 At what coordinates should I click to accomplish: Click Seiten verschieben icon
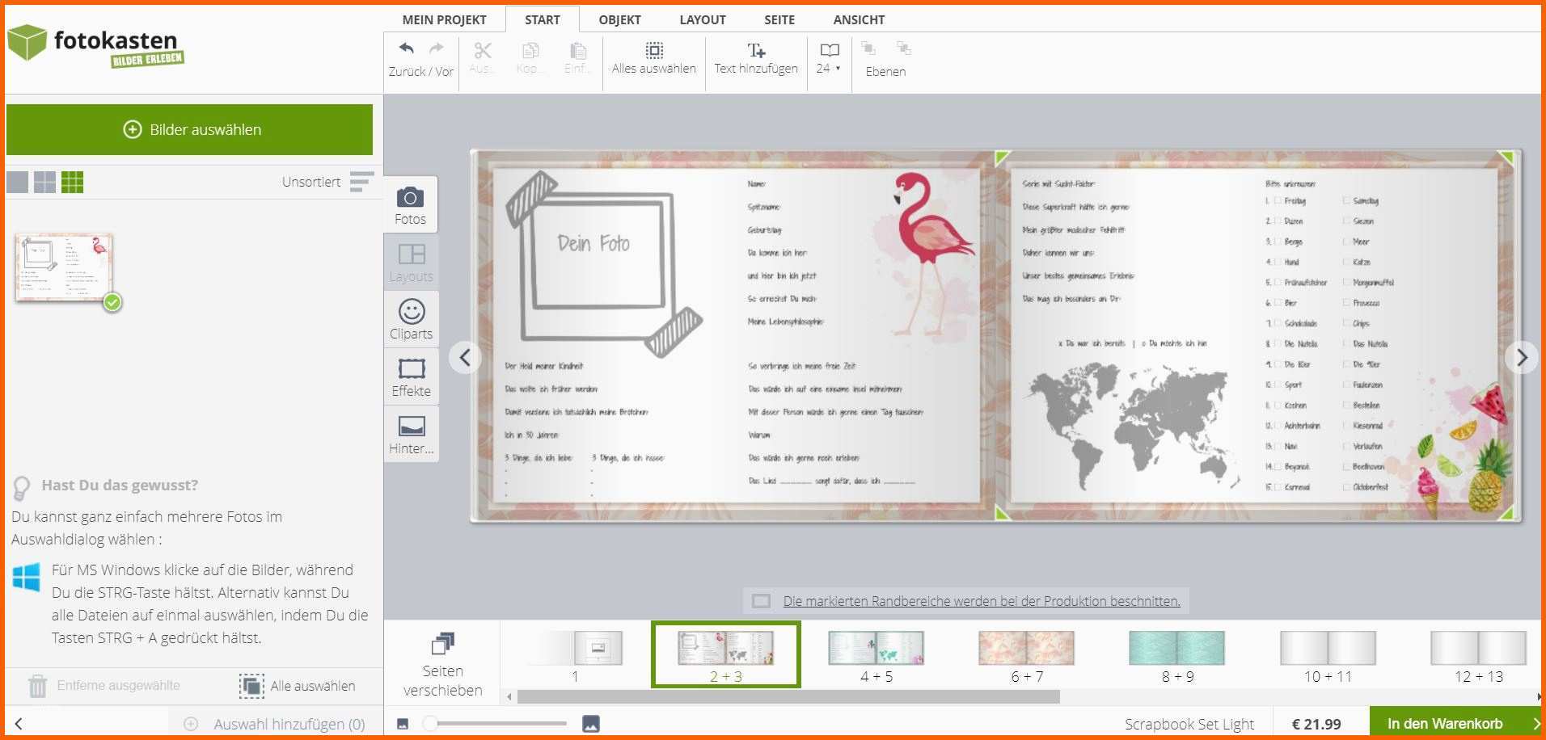[x=442, y=643]
